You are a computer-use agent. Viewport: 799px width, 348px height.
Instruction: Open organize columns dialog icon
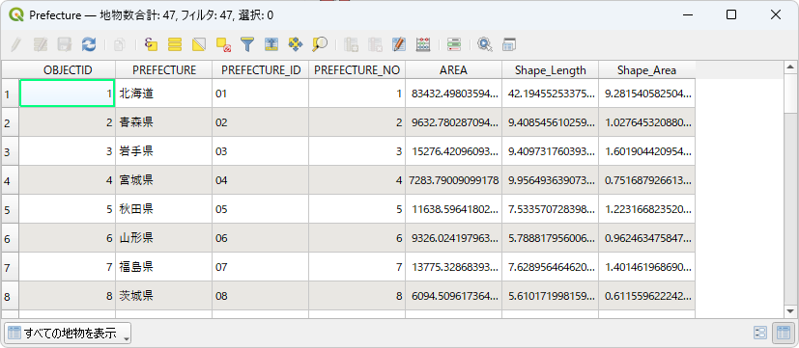pyautogui.click(x=399, y=44)
